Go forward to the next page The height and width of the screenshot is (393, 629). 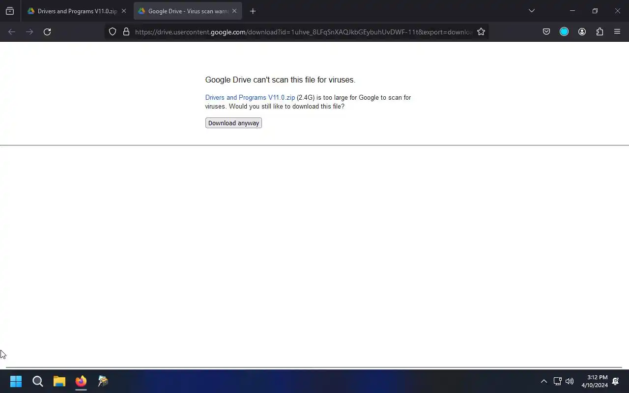click(29, 32)
